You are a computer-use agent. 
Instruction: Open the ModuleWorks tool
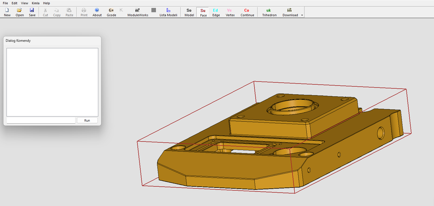point(138,12)
